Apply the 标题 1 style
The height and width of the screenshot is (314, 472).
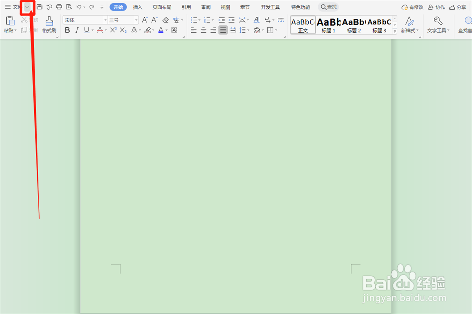(x=328, y=25)
